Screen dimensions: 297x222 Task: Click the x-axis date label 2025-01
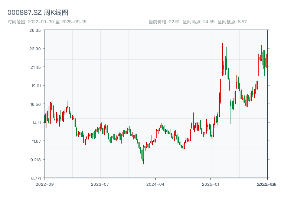tap(210, 184)
